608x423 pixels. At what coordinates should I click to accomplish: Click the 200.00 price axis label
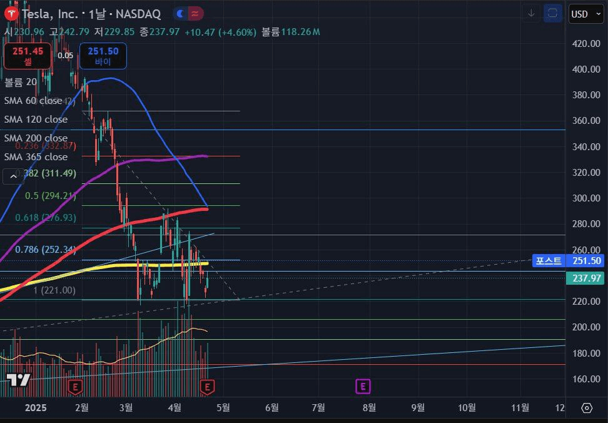[586, 327]
